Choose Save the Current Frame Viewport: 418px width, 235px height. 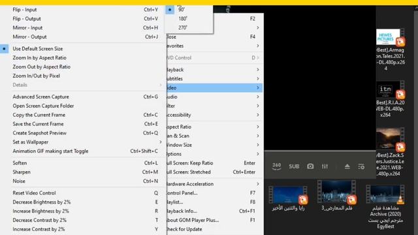click(x=82, y=124)
